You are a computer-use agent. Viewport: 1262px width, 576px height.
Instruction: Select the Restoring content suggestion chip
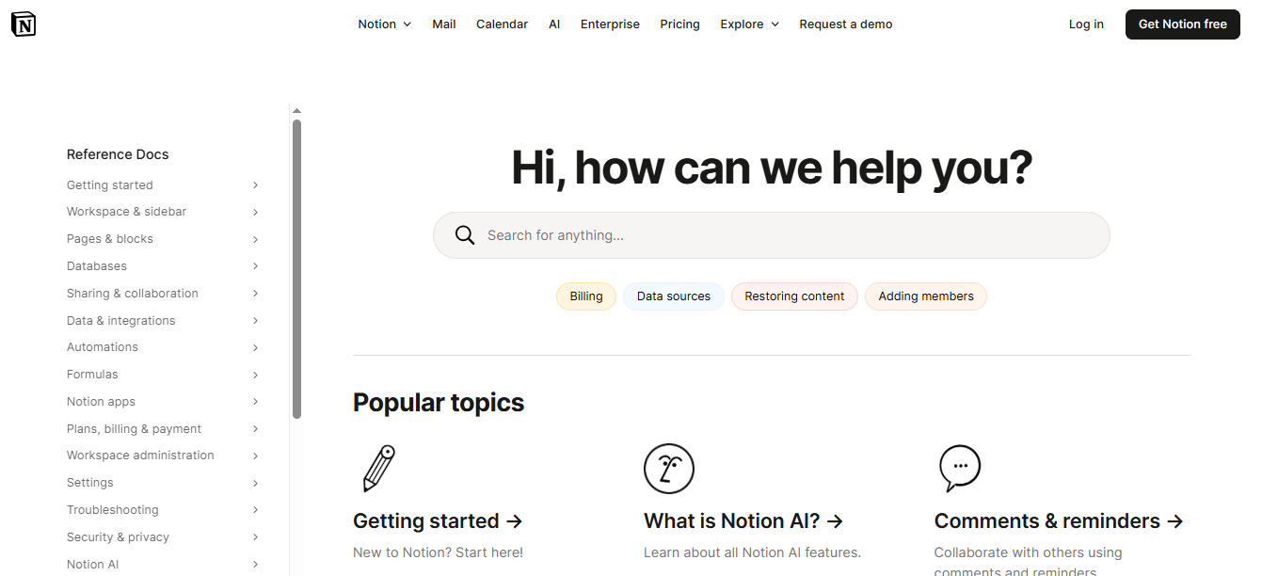click(x=794, y=296)
